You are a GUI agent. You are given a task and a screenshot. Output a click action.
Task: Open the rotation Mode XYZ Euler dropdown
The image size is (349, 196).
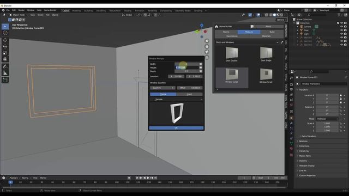(x=327, y=119)
